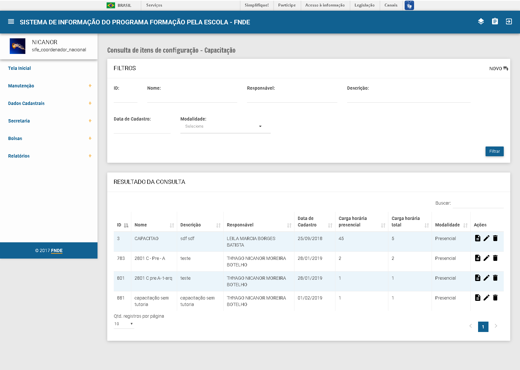Open the Modalidade dropdown
Viewport: 520px width, 370px height.
click(225, 126)
